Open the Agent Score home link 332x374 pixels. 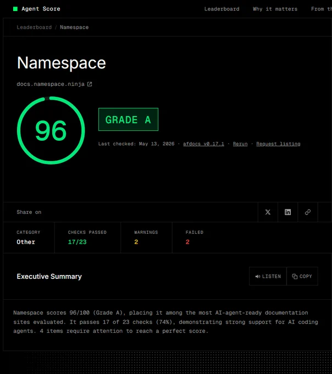point(36,9)
